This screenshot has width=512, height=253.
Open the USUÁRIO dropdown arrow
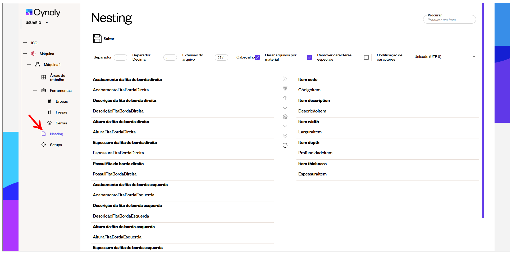(47, 23)
